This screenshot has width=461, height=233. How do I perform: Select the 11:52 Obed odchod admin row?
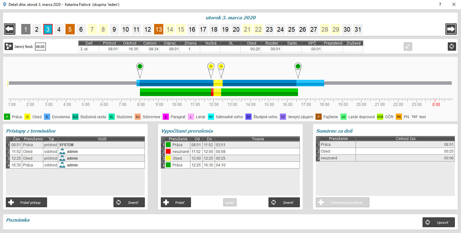coord(75,151)
